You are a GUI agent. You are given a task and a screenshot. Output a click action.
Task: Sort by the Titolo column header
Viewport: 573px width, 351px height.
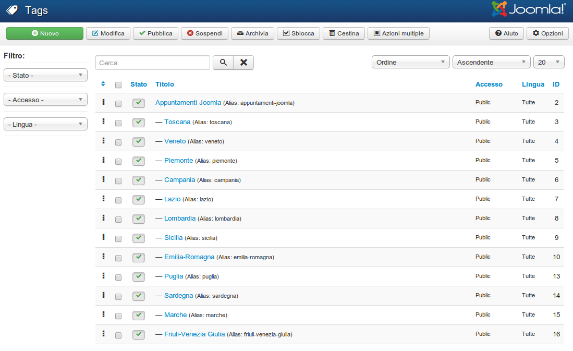click(165, 84)
